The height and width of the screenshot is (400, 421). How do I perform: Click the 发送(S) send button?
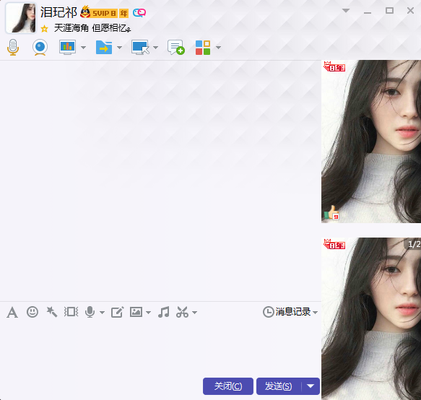(279, 386)
